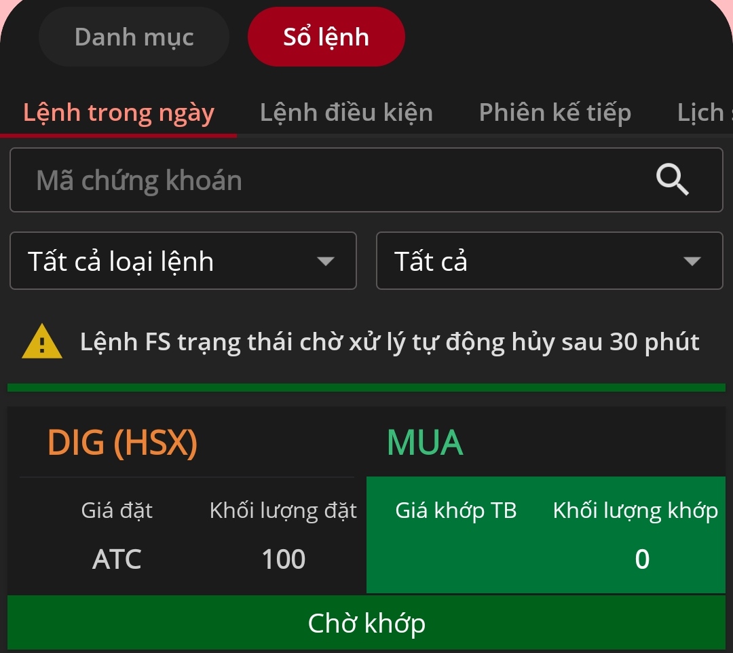Click the Khối lượng khớp value 0
The width and height of the screenshot is (733, 653).
pyautogui.click(x=641, y=559)
